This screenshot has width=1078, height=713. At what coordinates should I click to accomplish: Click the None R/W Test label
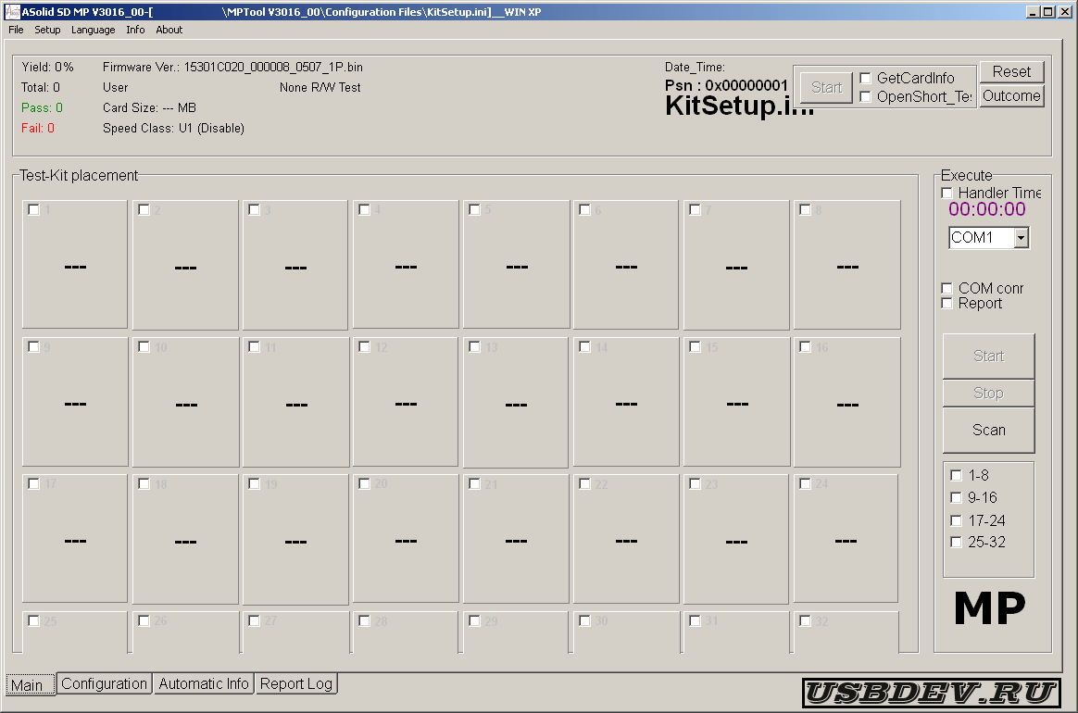[x=320, y=87]
